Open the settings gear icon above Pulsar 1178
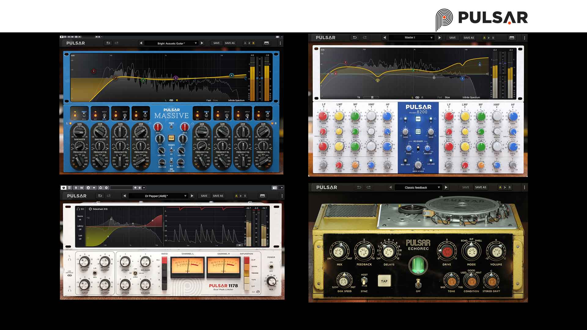Image resolution: width=587 pixels, height=330 pixels. pos(106,188)
